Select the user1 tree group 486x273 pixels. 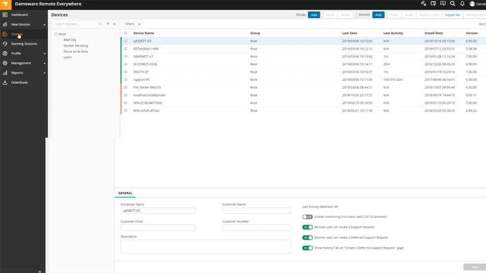(x=67, y=57)
